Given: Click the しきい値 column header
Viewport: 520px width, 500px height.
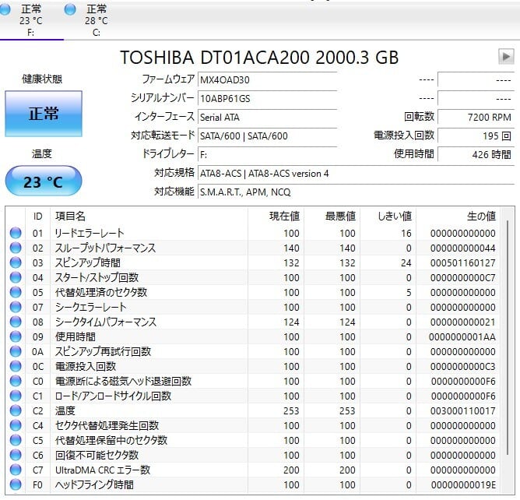Looking at the screenshot, I should [394, 216].
